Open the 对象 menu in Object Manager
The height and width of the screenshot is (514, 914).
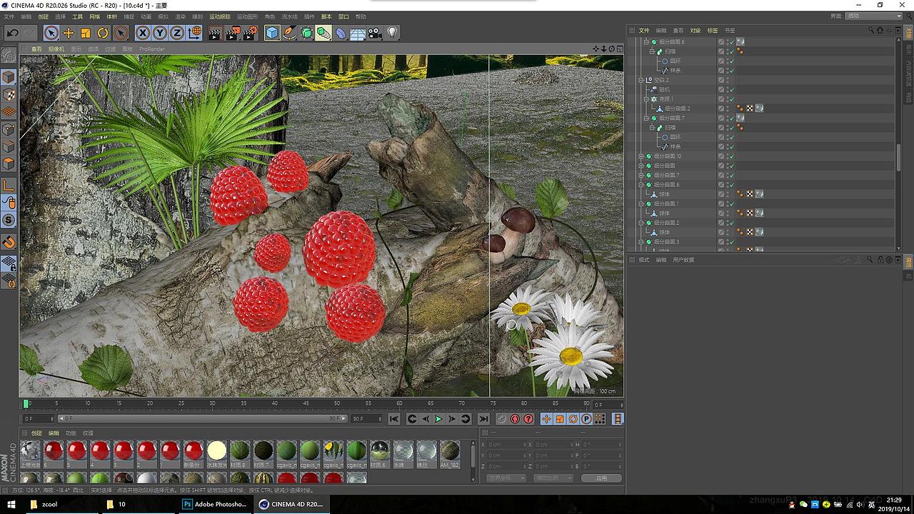click(695, 31)
